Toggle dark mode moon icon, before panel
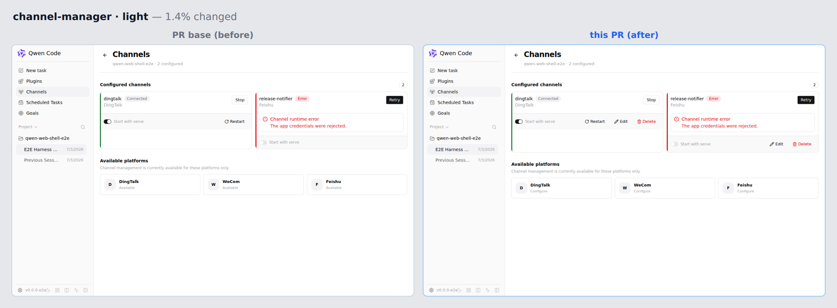Screen dimensions: 837x308 tap(48, 290)
